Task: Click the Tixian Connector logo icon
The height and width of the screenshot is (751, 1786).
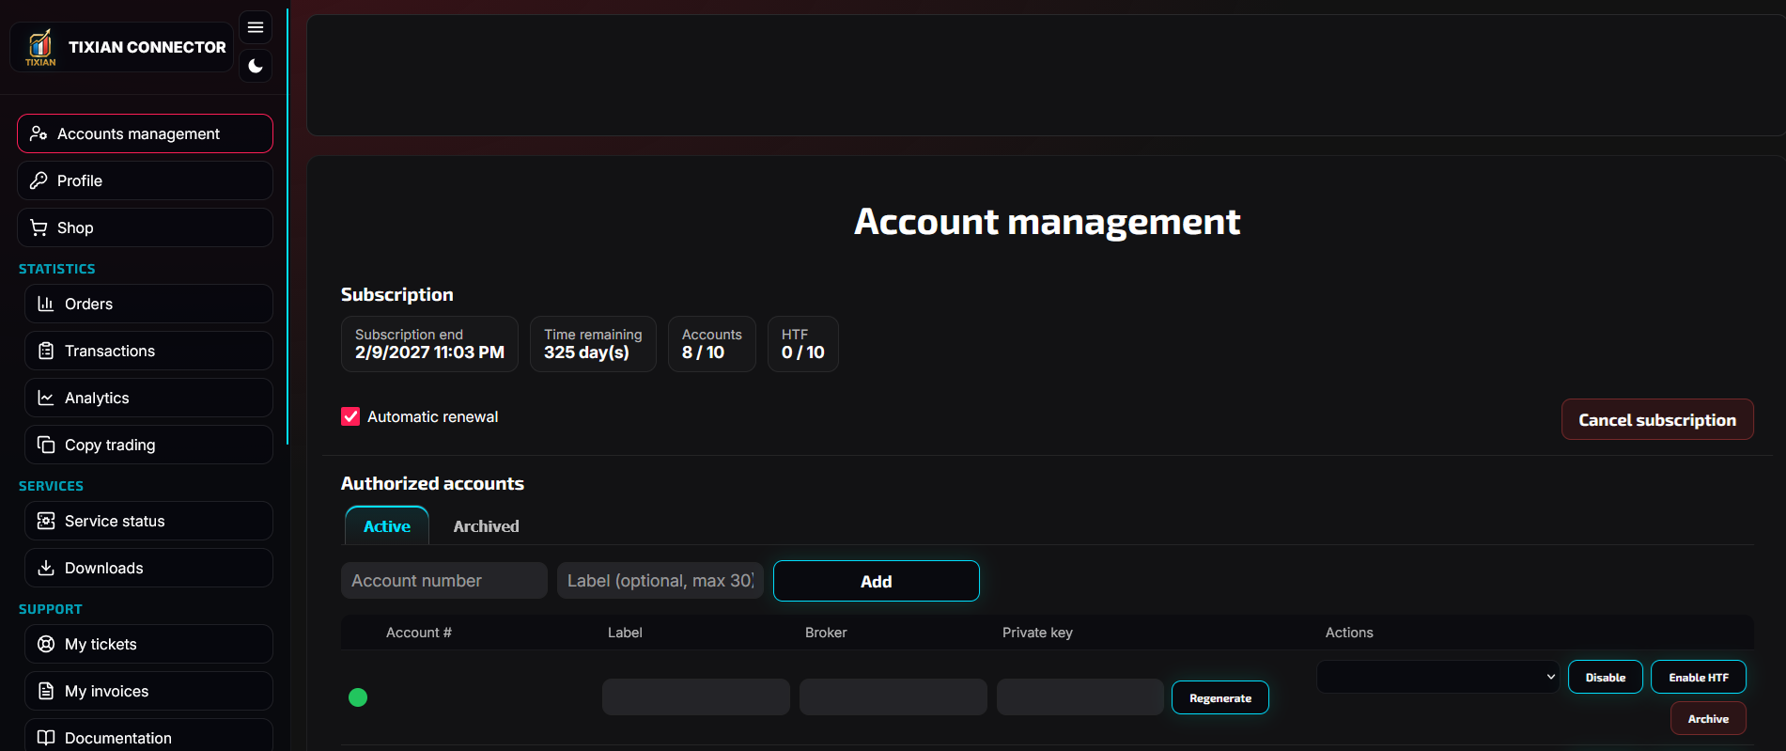Action: coord(40,46)
